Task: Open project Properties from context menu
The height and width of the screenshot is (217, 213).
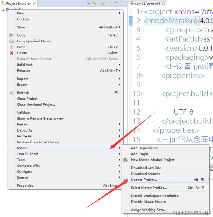Action: click(66, 186)
